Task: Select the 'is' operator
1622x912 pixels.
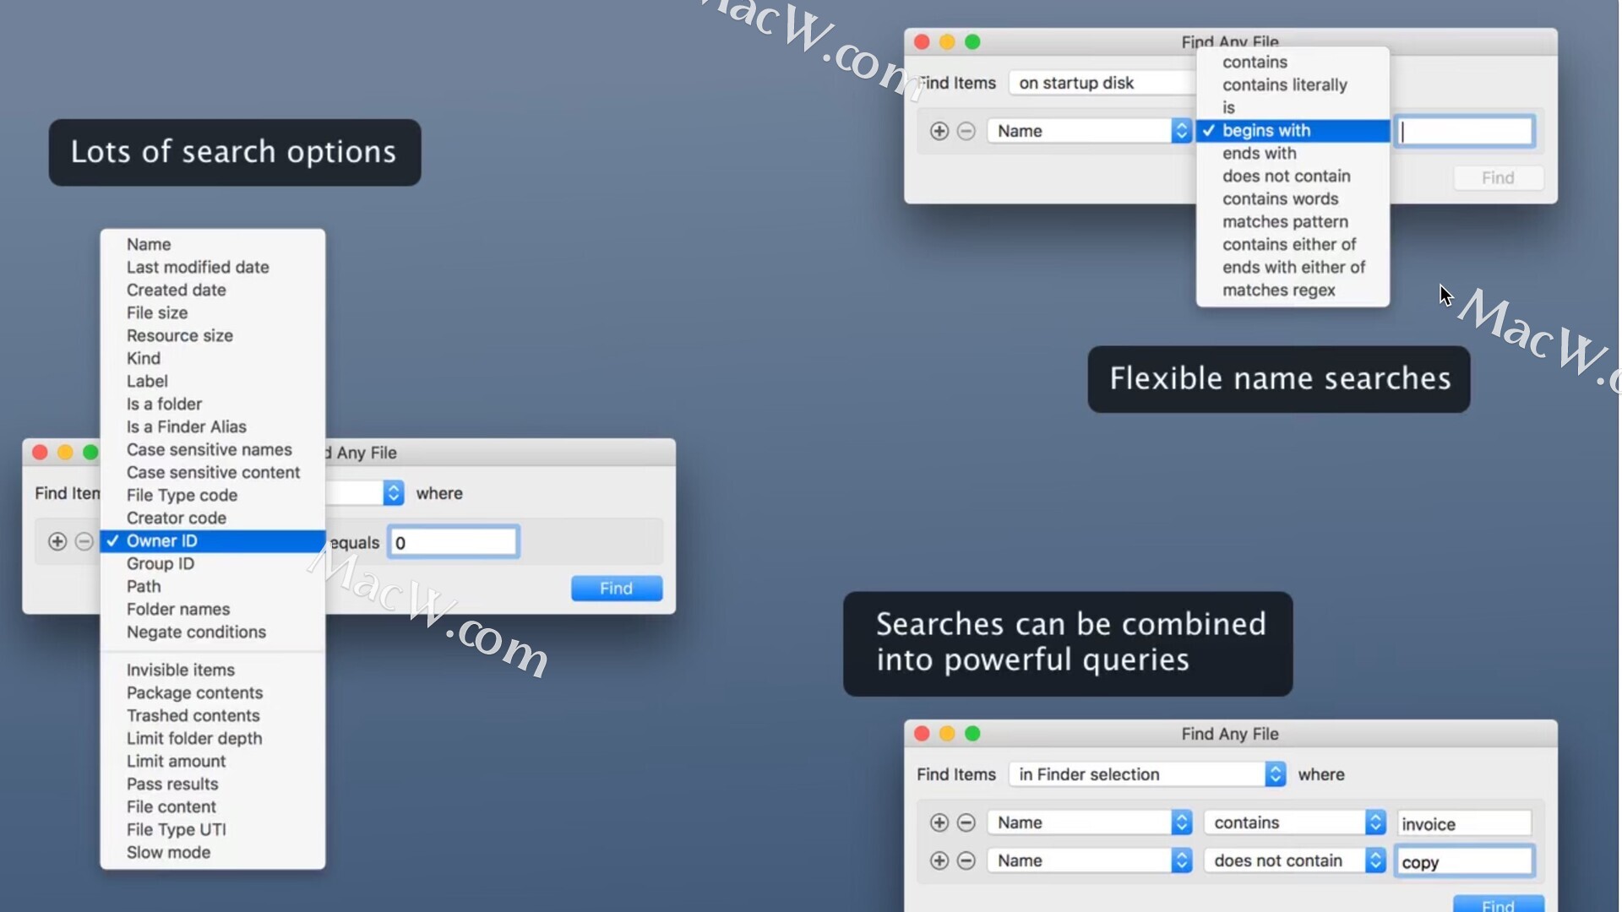Action: click(x=1293, y=107)
